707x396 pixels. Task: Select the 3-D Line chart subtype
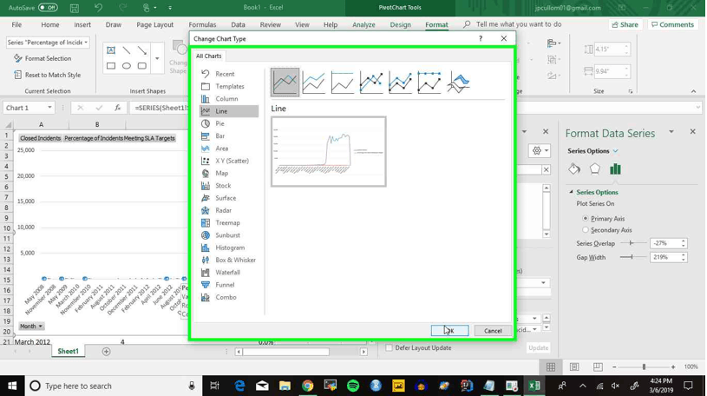click(458, 82)
